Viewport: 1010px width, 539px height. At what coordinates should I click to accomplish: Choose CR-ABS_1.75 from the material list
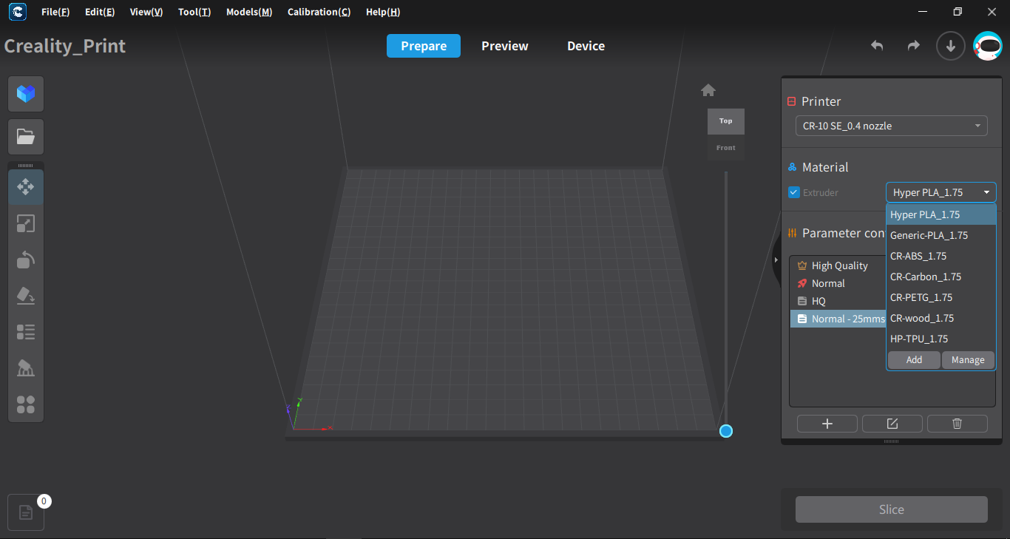(x=941, y=256)
